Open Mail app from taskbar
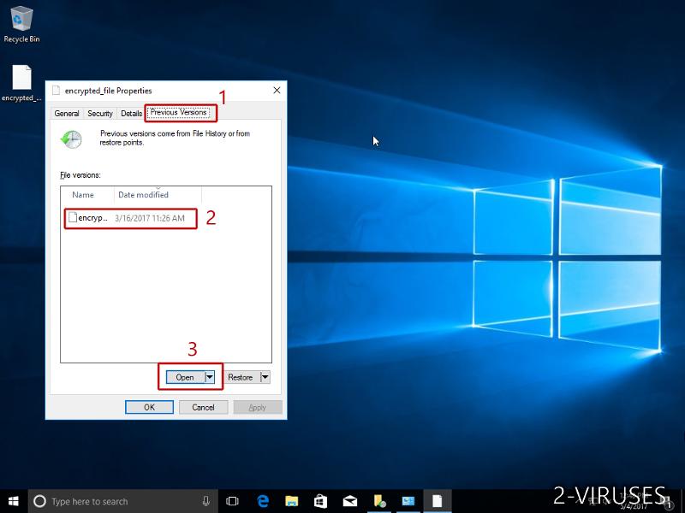Screen dimensions: 685x513 click(349, 501)
